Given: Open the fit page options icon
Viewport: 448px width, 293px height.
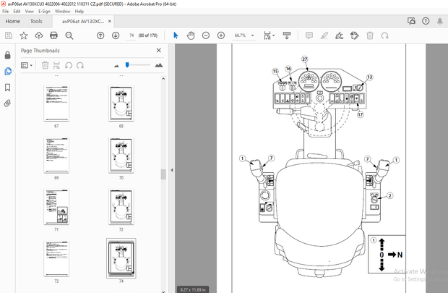Looking at the screenshot, I should pos(269,35).
